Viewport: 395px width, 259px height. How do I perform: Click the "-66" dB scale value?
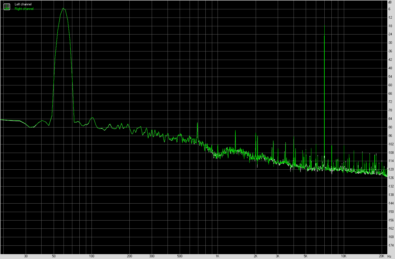click(x=390, y=93)
